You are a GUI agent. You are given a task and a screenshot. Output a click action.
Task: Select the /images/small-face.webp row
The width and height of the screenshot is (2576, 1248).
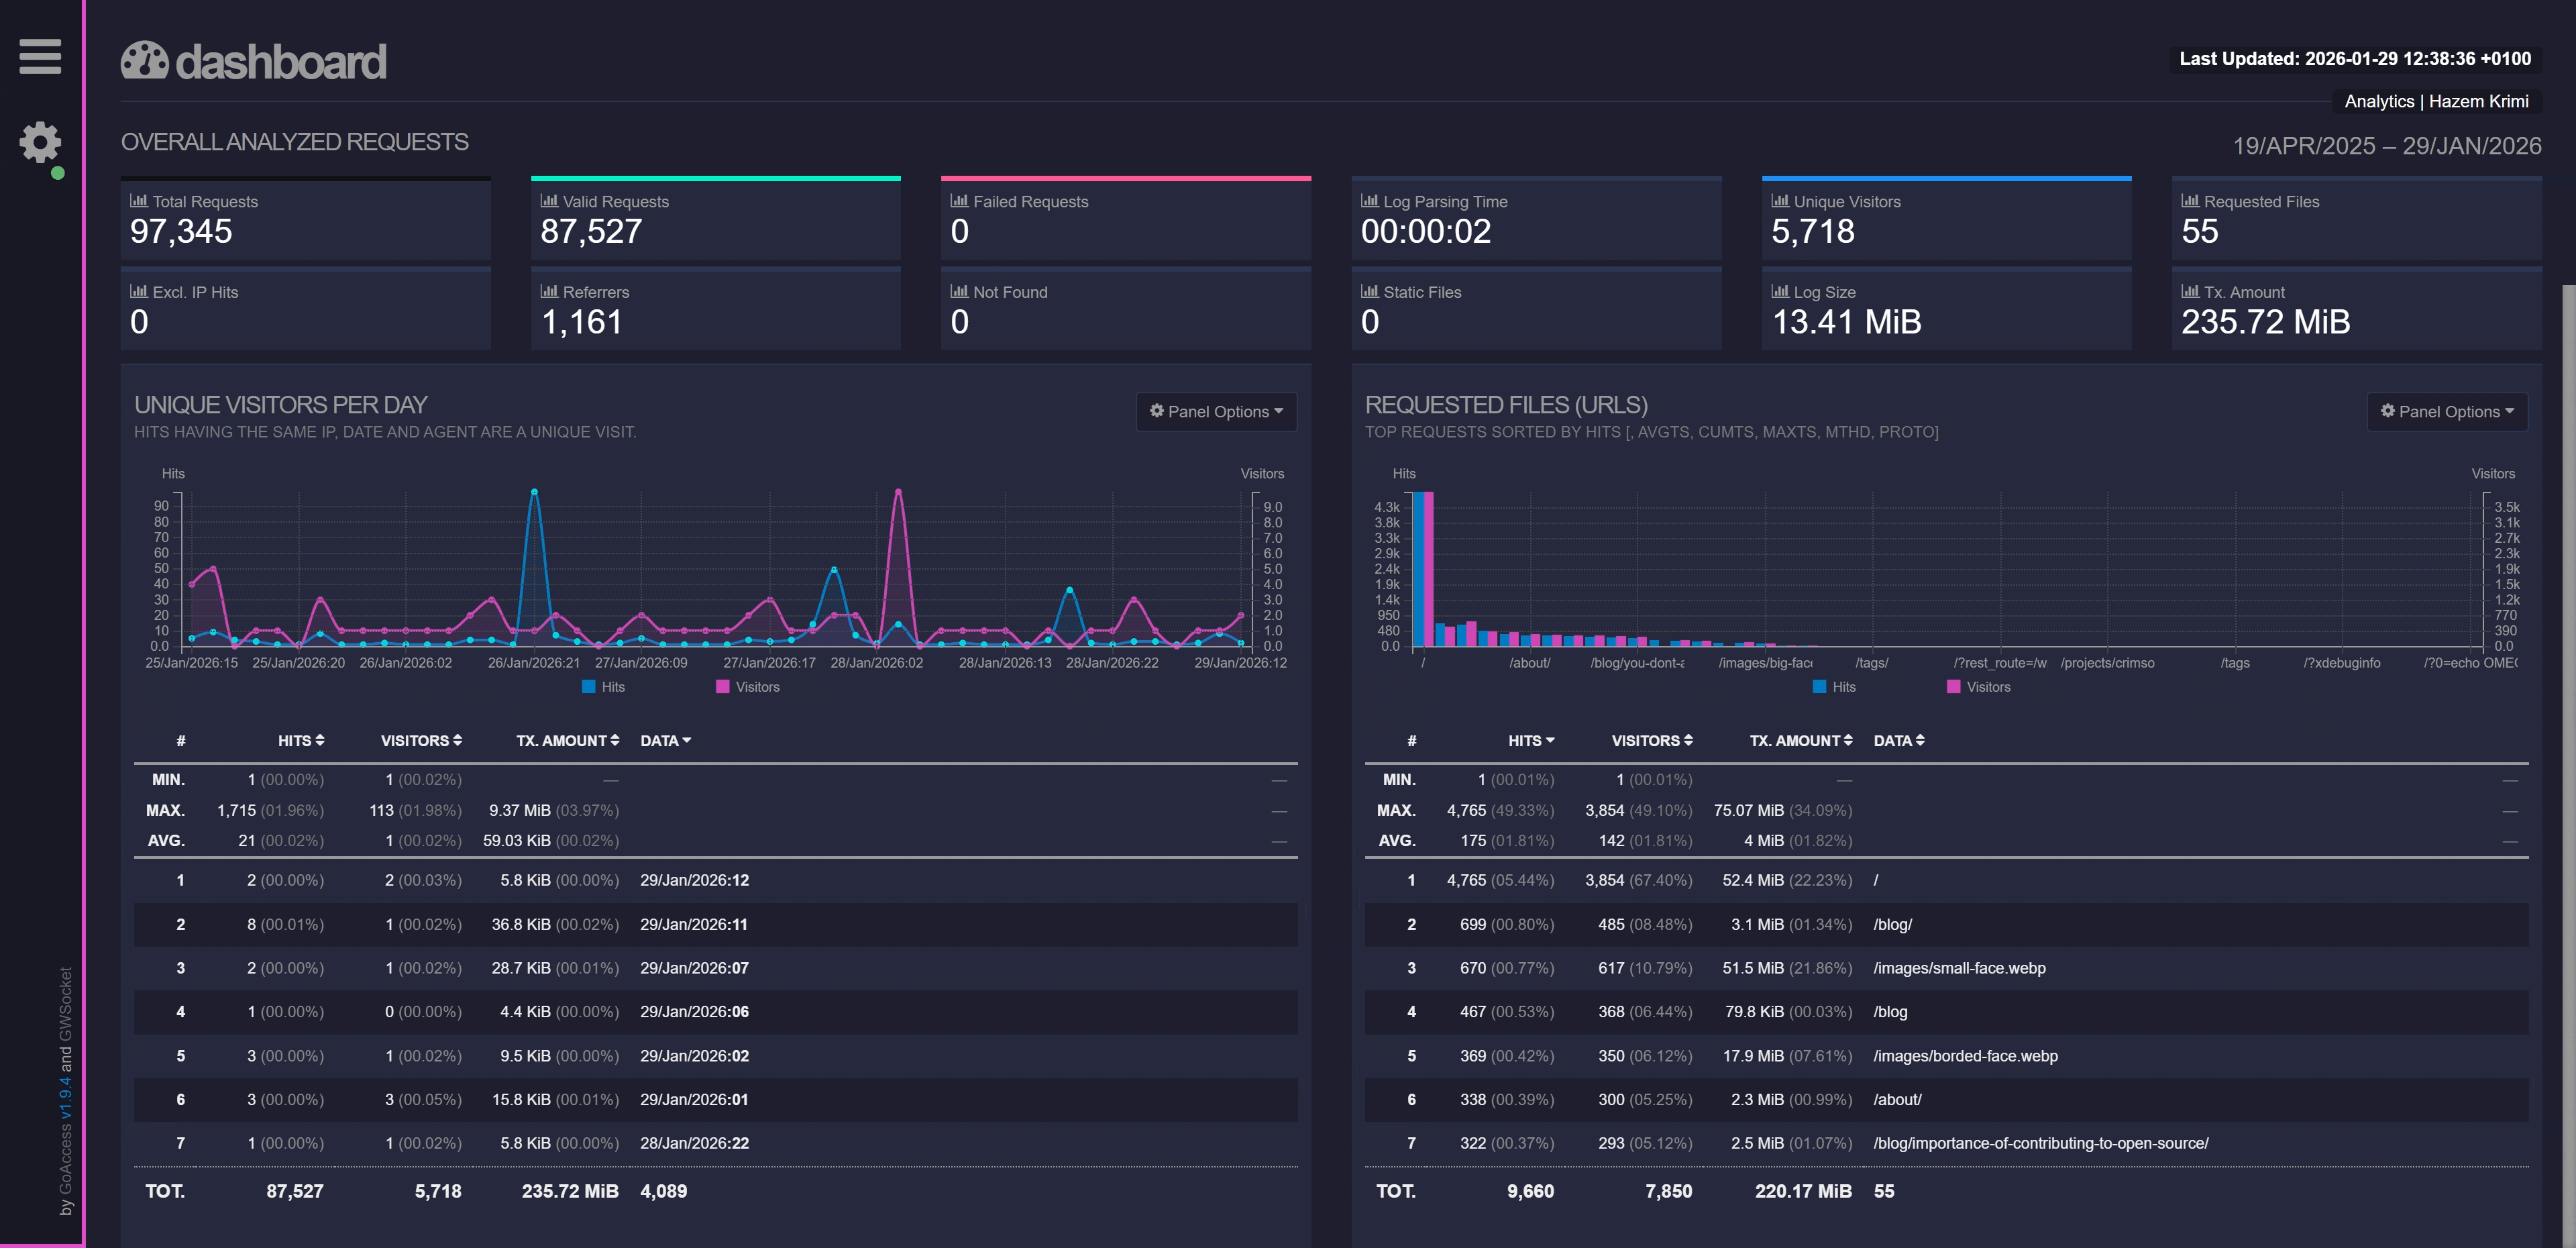(1946, 968)
